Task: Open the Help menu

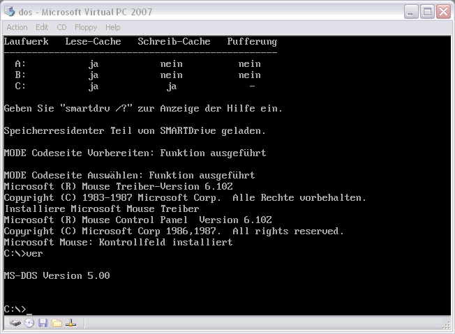Action: pos(113,27)
